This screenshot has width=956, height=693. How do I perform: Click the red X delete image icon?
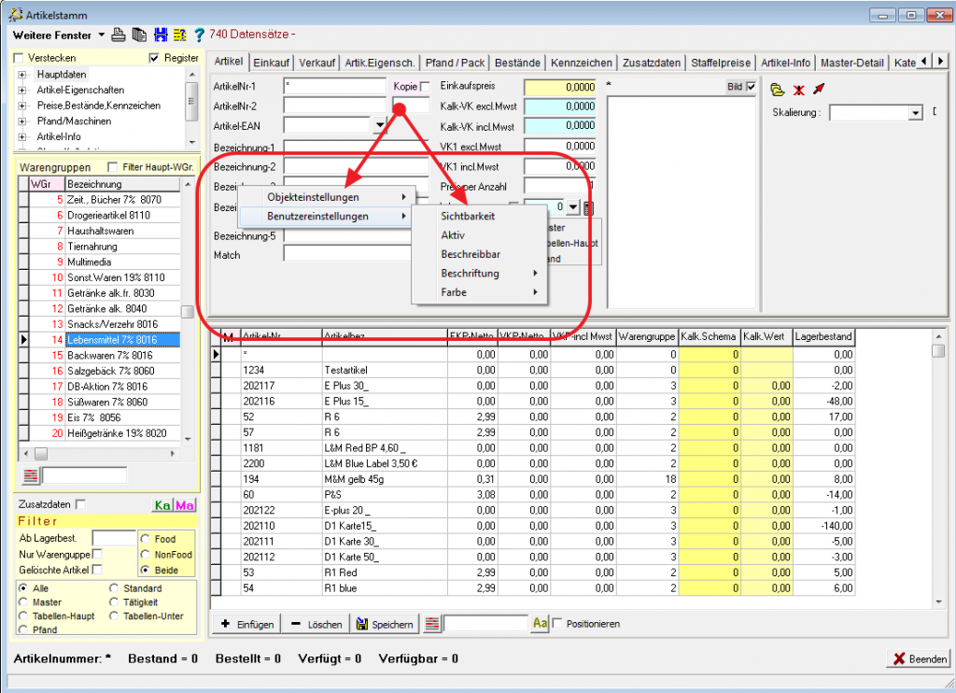[x=799, y=91]
